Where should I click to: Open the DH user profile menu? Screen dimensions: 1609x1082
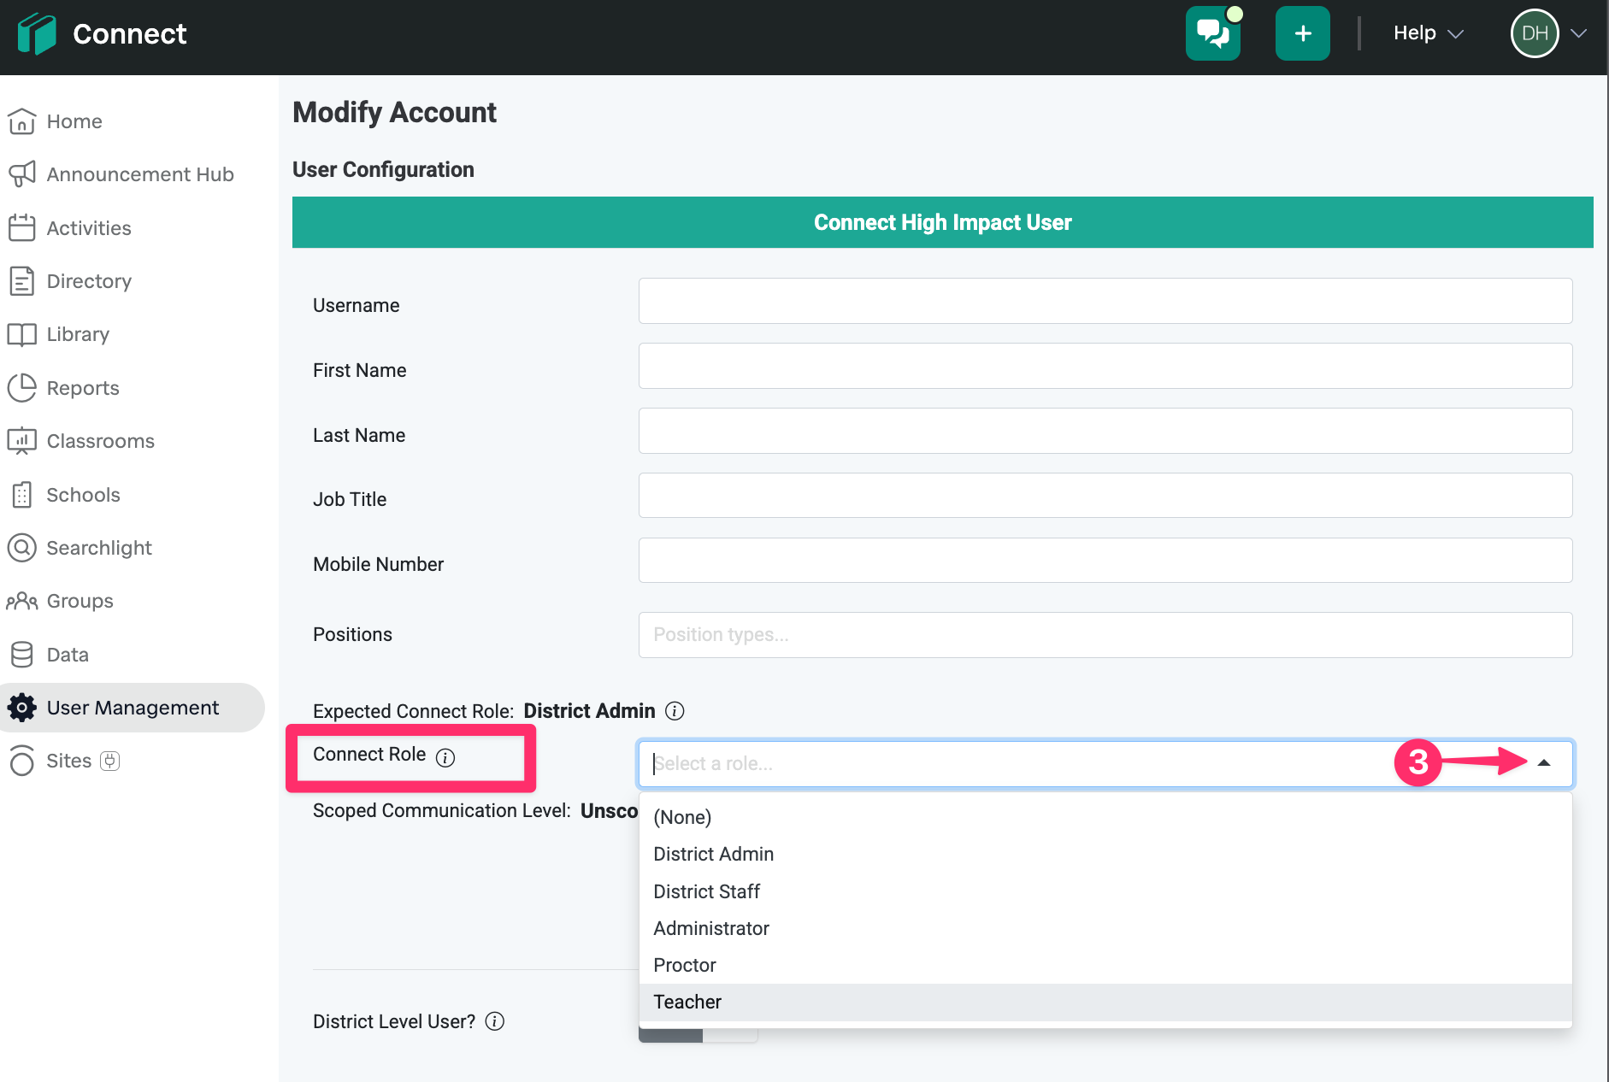[x=1548, y=34]
